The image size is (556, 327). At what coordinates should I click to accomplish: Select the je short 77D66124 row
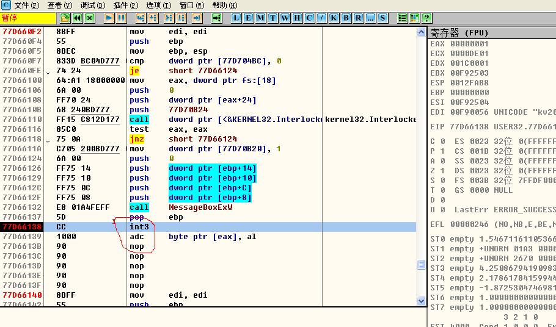click(208, 71)
